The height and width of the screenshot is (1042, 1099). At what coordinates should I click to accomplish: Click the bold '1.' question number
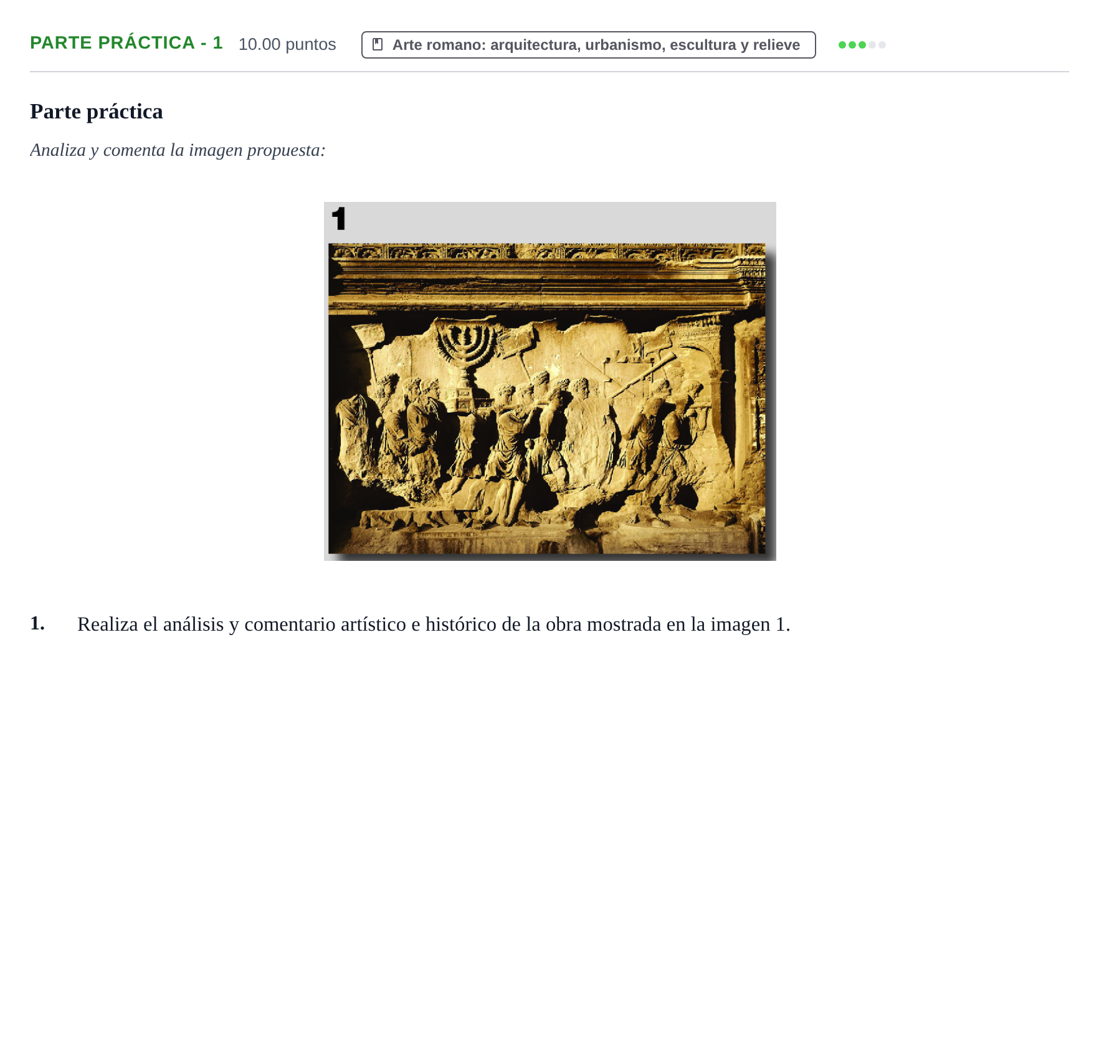[37, 623]
